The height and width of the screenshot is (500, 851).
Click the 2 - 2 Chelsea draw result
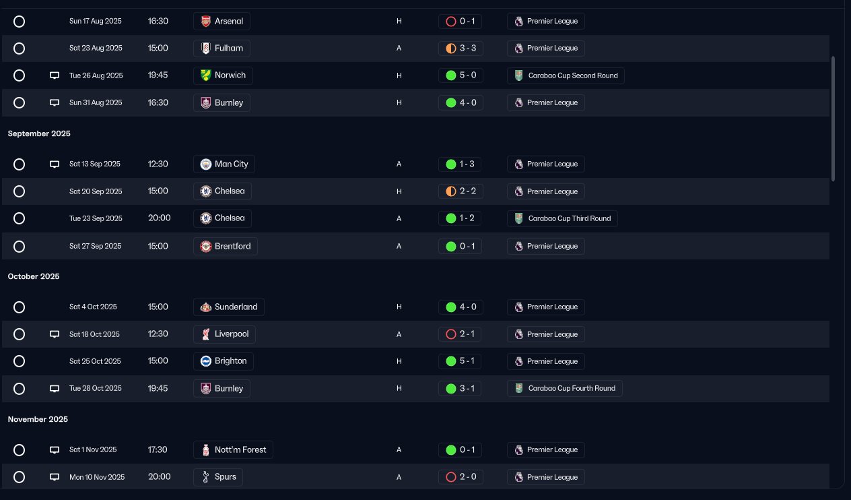460,191
